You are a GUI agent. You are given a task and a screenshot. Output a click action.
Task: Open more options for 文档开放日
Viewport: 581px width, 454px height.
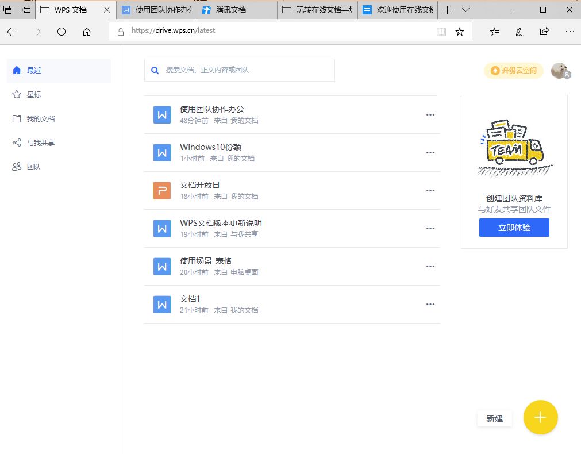430,190
